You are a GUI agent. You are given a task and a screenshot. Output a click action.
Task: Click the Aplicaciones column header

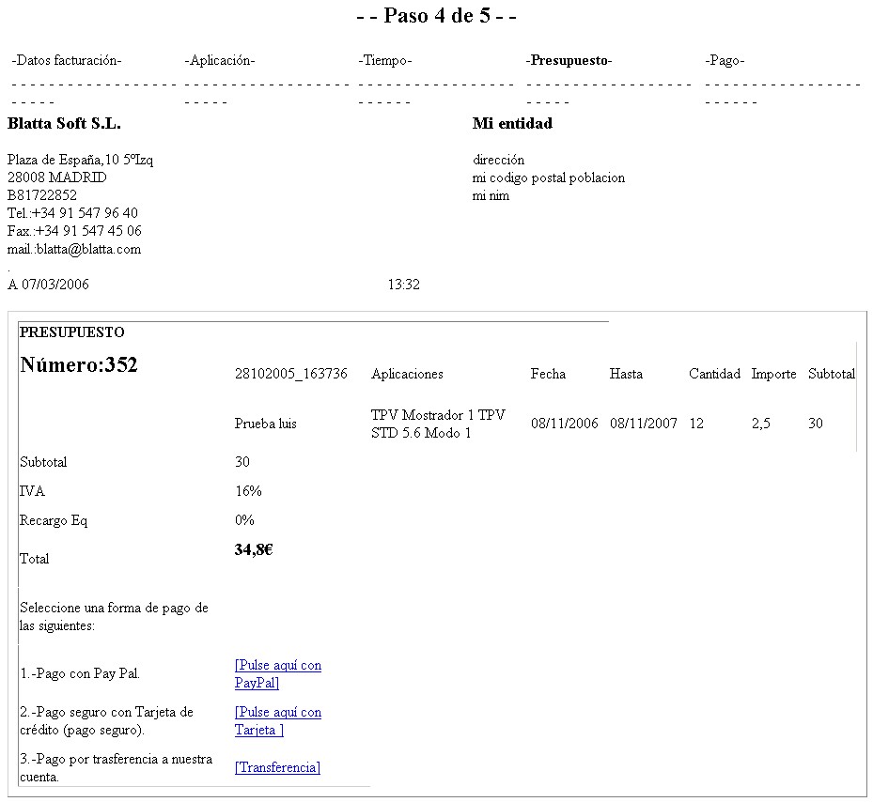coord(407,374)
